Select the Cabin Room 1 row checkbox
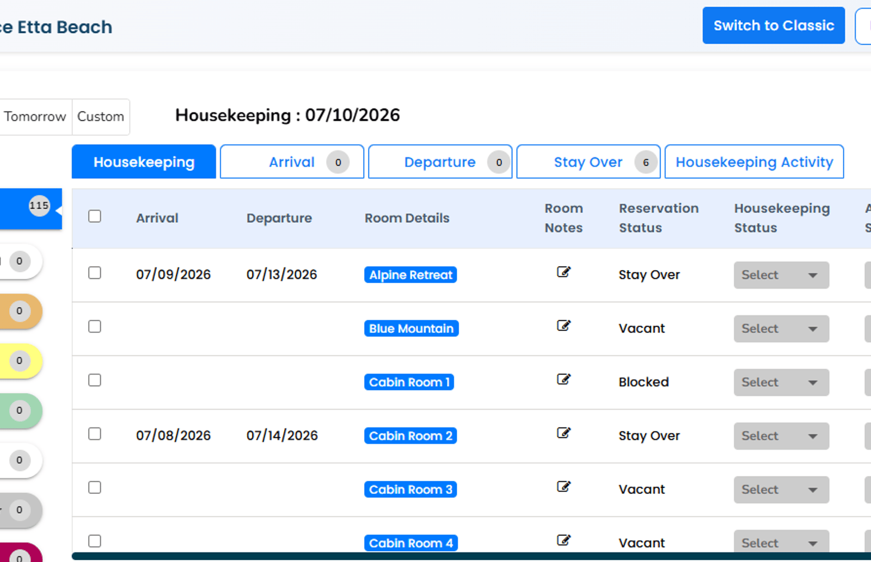 [95, 380]
